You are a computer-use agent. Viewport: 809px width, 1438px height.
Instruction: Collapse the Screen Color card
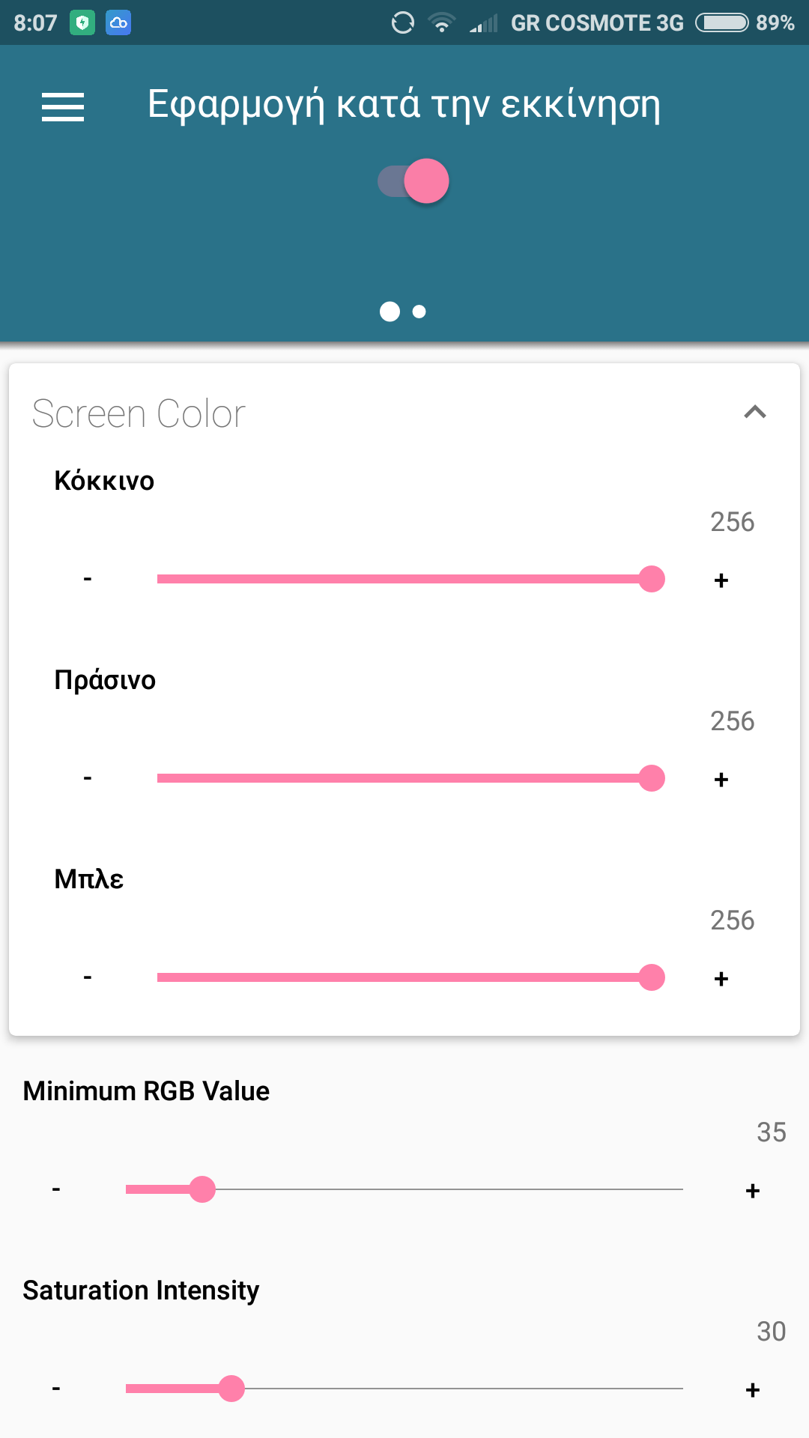754,412
